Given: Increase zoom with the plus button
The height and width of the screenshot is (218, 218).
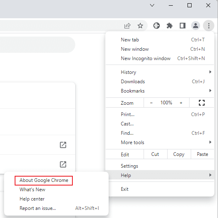Looking at the screenshot, I should [181, 103].
